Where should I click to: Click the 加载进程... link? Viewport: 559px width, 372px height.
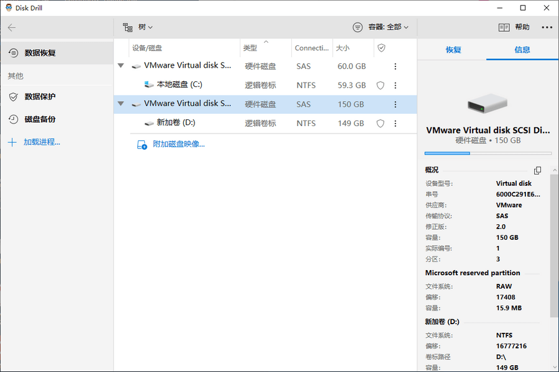(42, 142)
